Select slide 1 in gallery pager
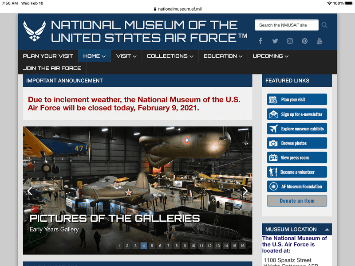355x266 pixels. pyautogui.click(x=119, y=246)
